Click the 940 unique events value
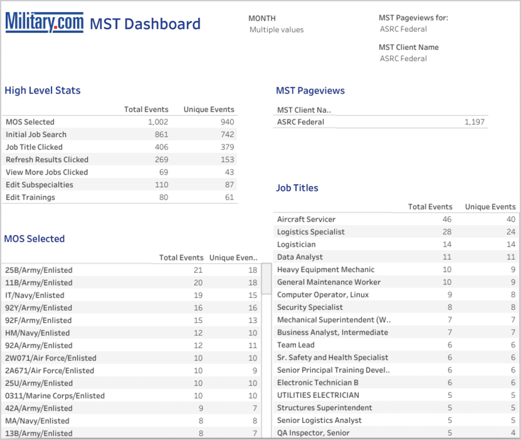This screenshot has height=440, width=521. point(227,122)
